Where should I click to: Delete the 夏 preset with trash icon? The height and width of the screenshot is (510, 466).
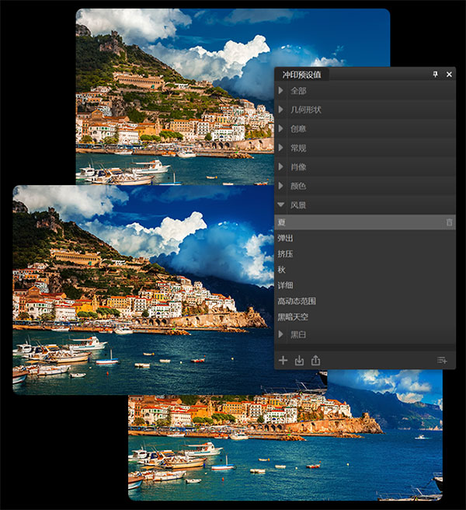click(x=449, y=223)
